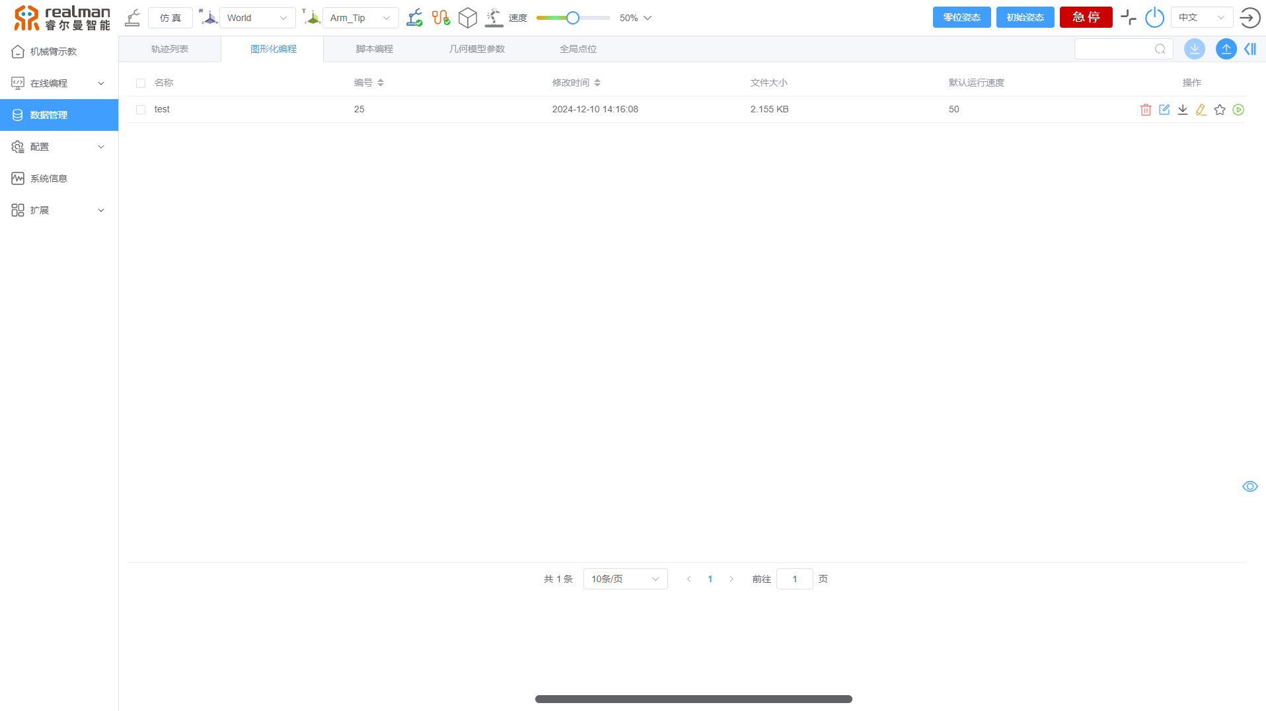Open the 10条/页 page size dropdown

coord(625,579)
